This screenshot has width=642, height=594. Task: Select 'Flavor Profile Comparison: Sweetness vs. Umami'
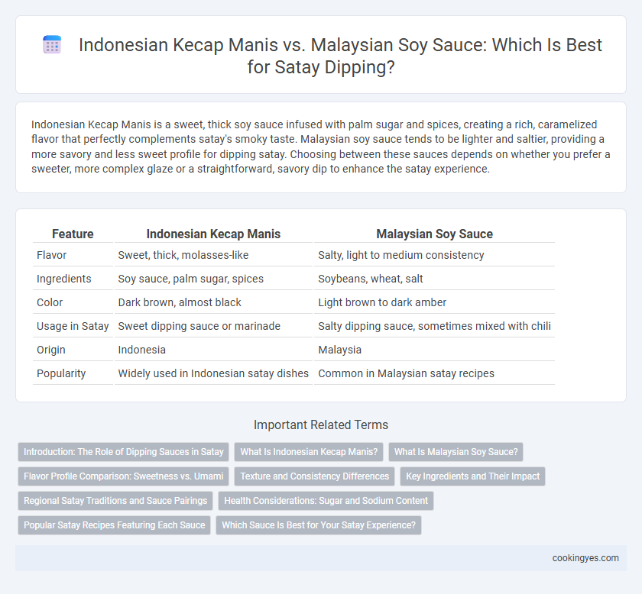pyautogui.click(x=124, y=476)
